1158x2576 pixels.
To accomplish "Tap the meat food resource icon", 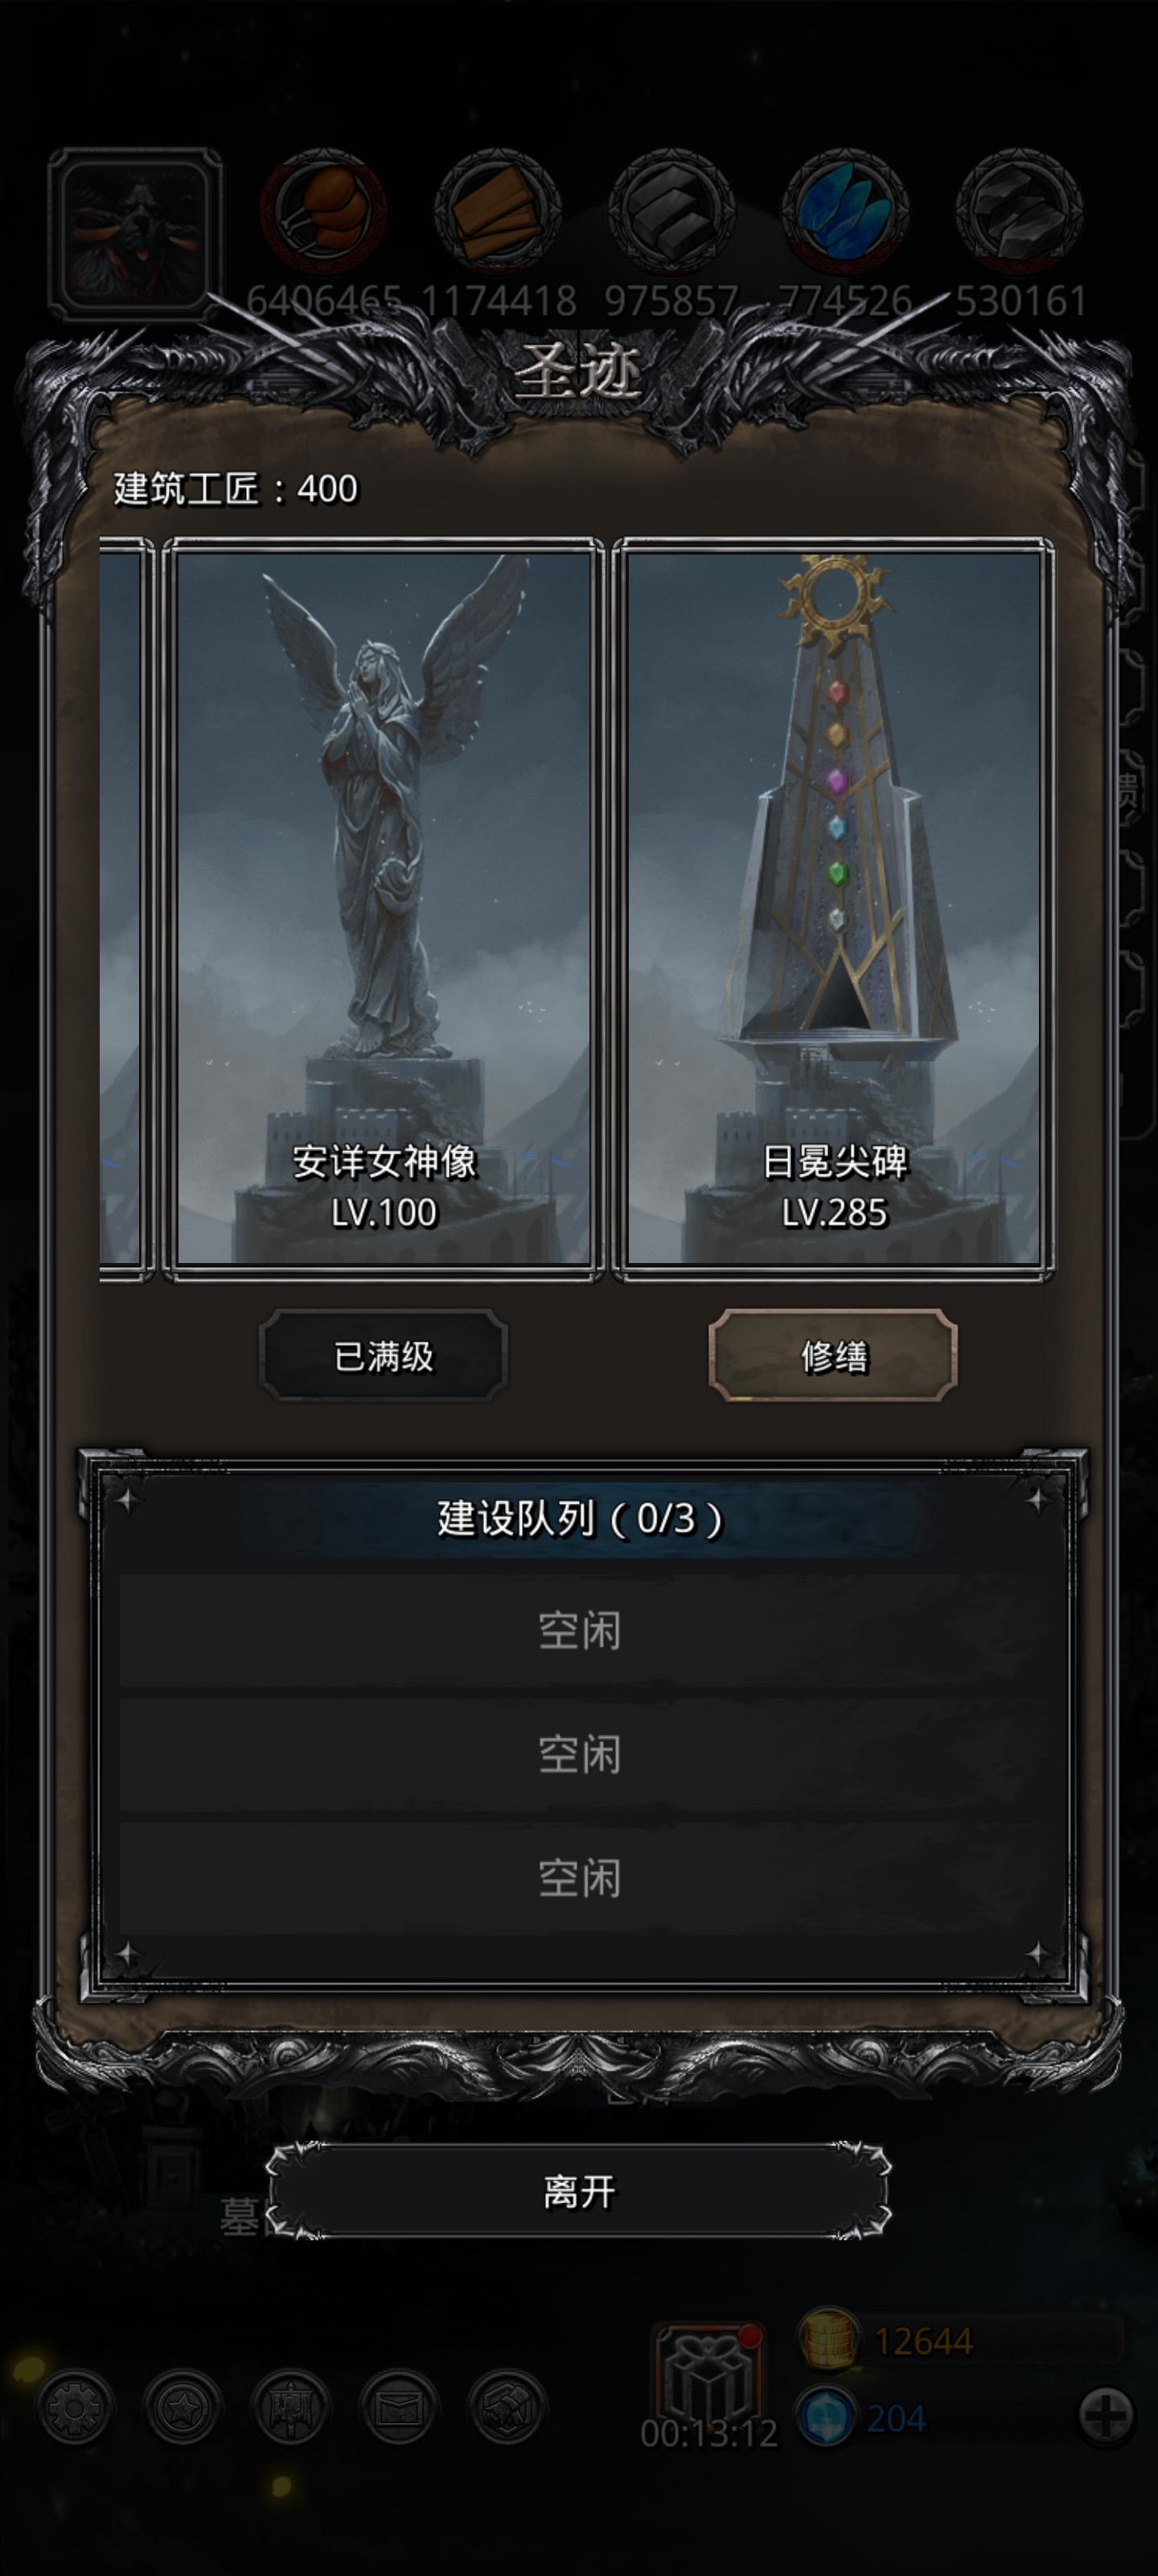I will (322, 212).
